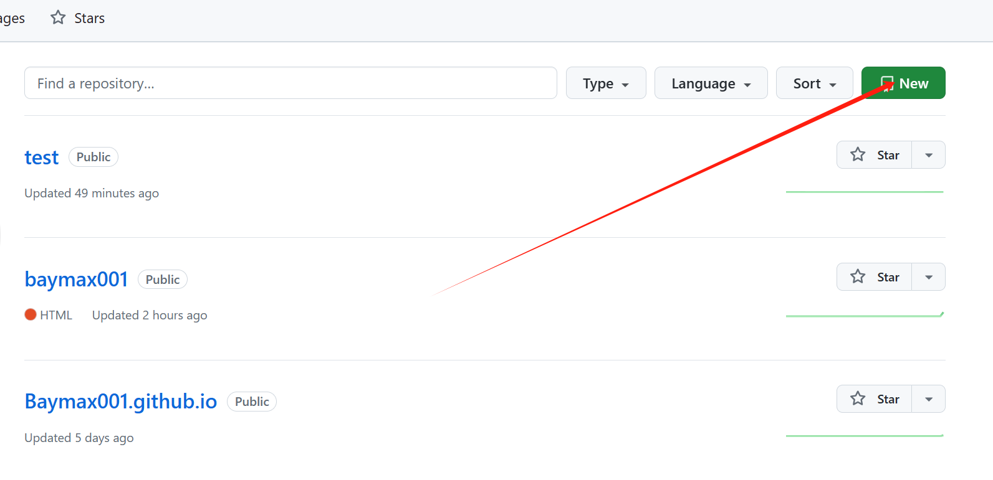Image resolution: width=993 pixels, height=480 pixels.
Task: Open the Sort dropdown
Action: pos(814,83)
